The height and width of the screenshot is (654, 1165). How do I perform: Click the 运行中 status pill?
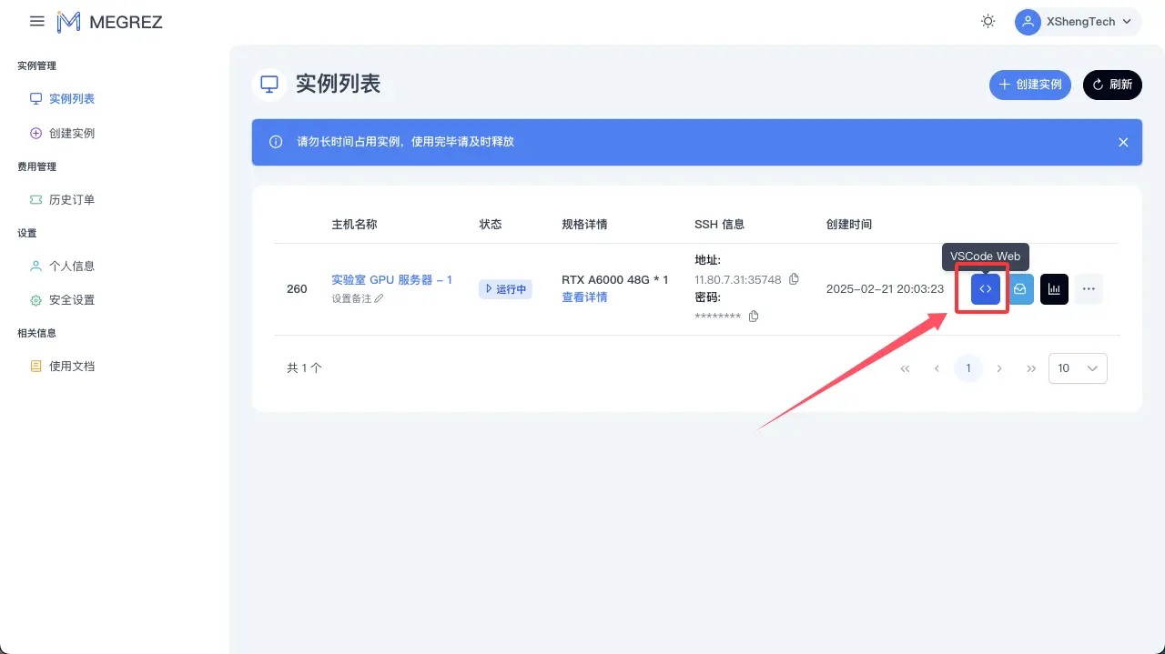[x=505, y=288]
